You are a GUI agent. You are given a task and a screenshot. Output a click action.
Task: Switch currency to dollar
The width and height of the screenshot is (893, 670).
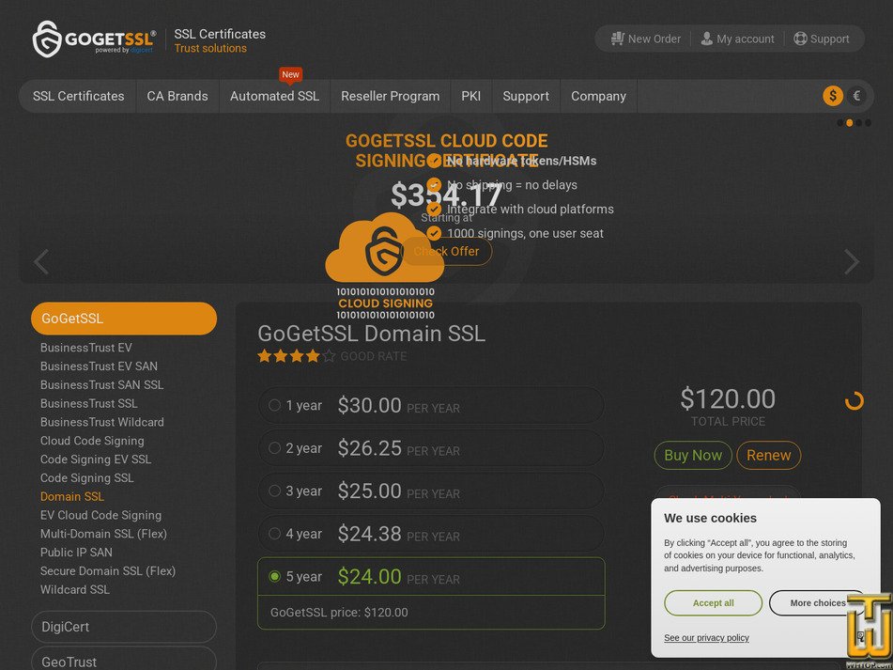click(x=833, y=96)
